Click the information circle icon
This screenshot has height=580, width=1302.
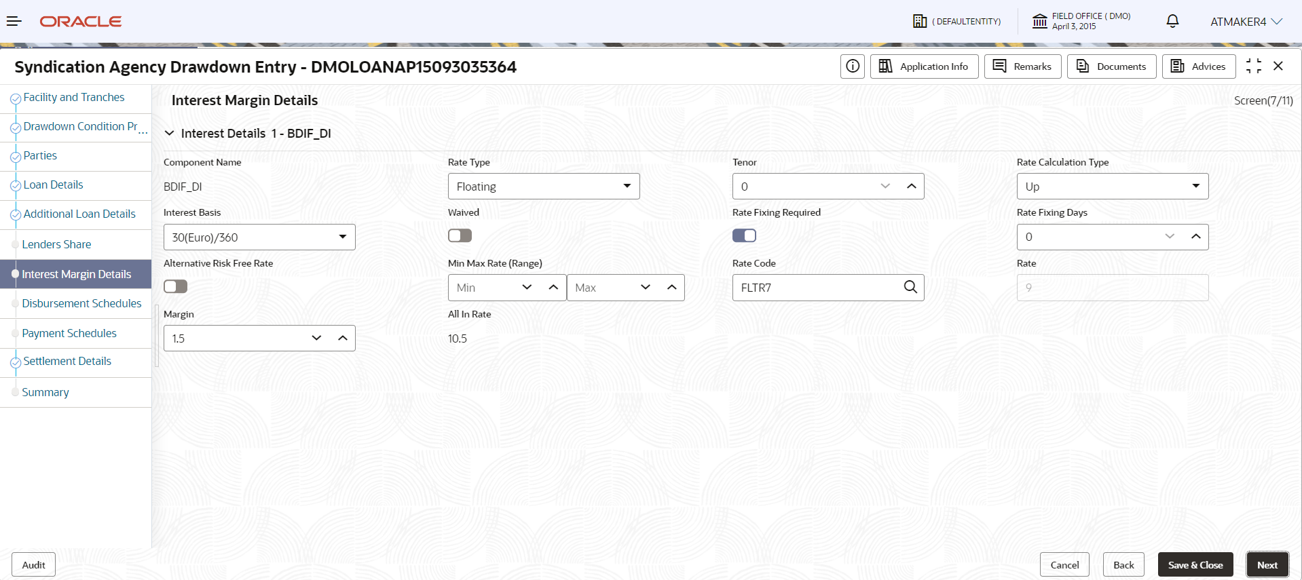(x=853, y=66)
